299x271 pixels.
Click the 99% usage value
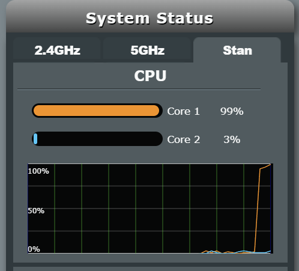click(x=232, y=111)
